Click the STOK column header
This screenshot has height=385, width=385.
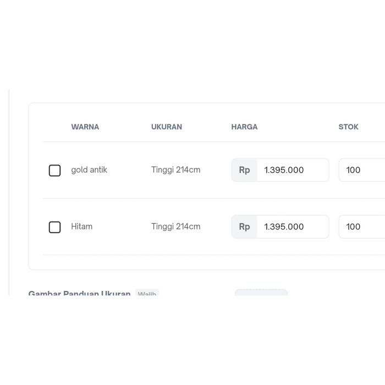pyautogui.click(x=348, y=127)
